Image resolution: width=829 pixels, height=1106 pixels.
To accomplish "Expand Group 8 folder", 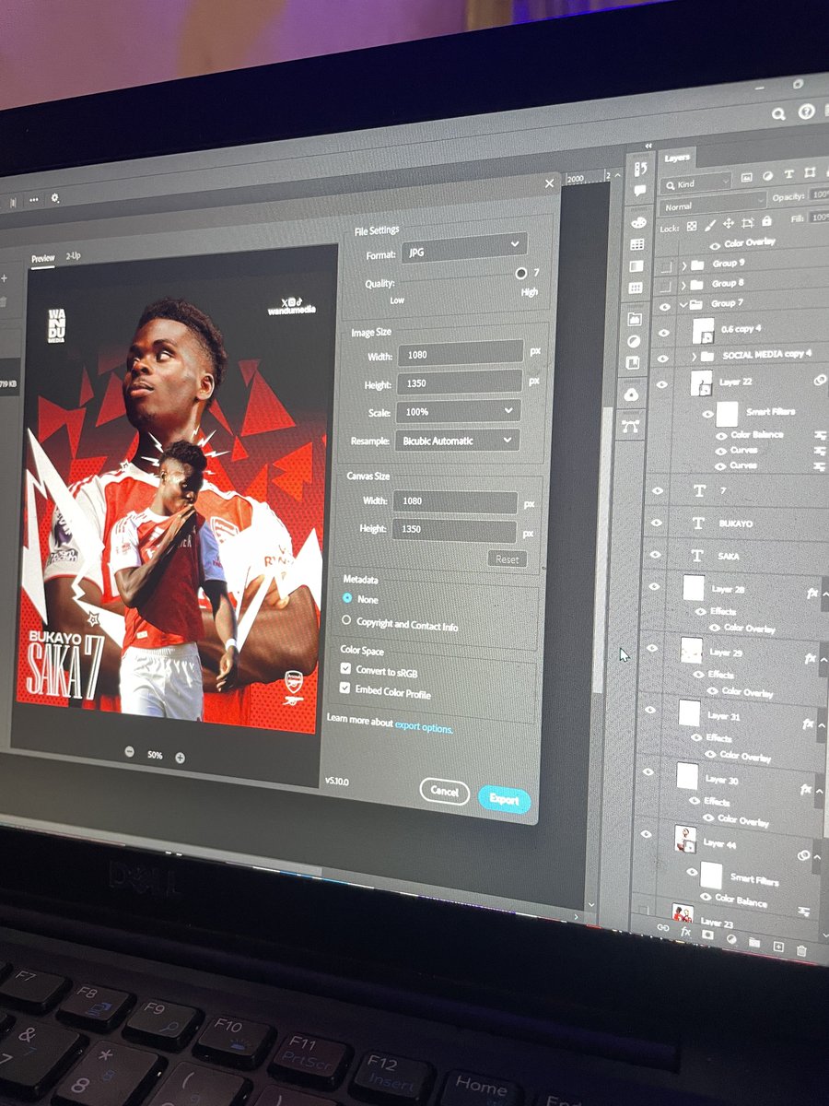I will click(683, 285).
